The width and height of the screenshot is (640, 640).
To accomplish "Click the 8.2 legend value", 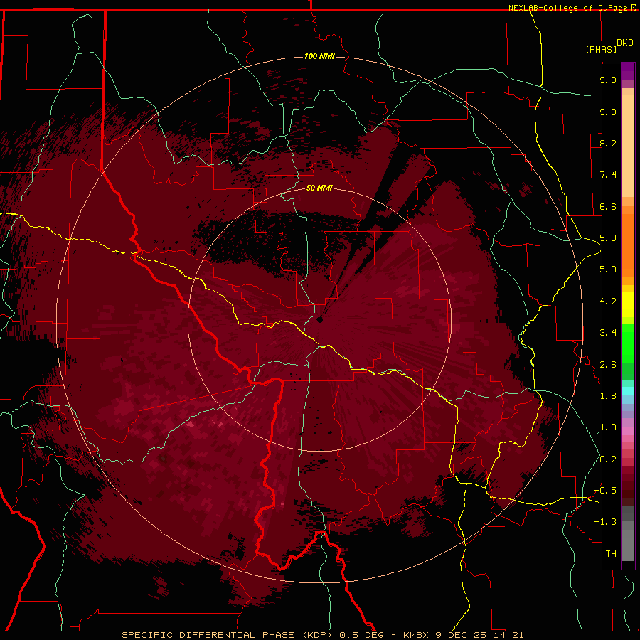I will point(608,143).
